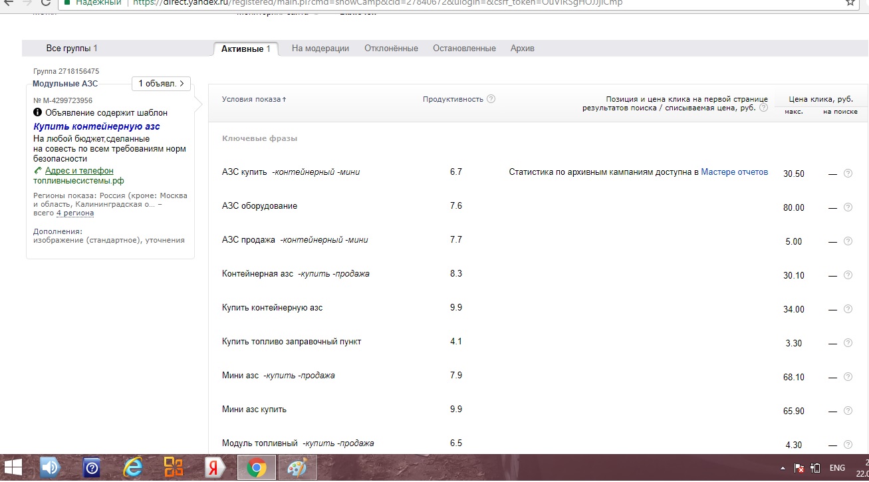Click max price 30.50 for АЗС купить
Screen dimensions: 869x482
[794, 174]
